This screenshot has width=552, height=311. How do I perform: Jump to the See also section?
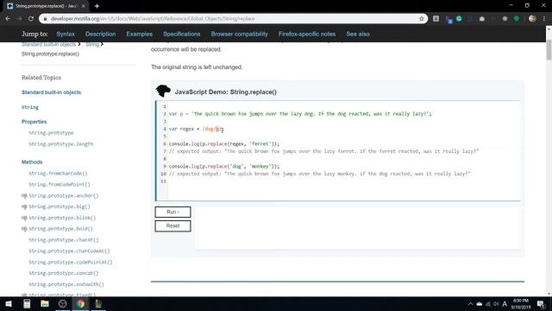(x=358, y=35)
